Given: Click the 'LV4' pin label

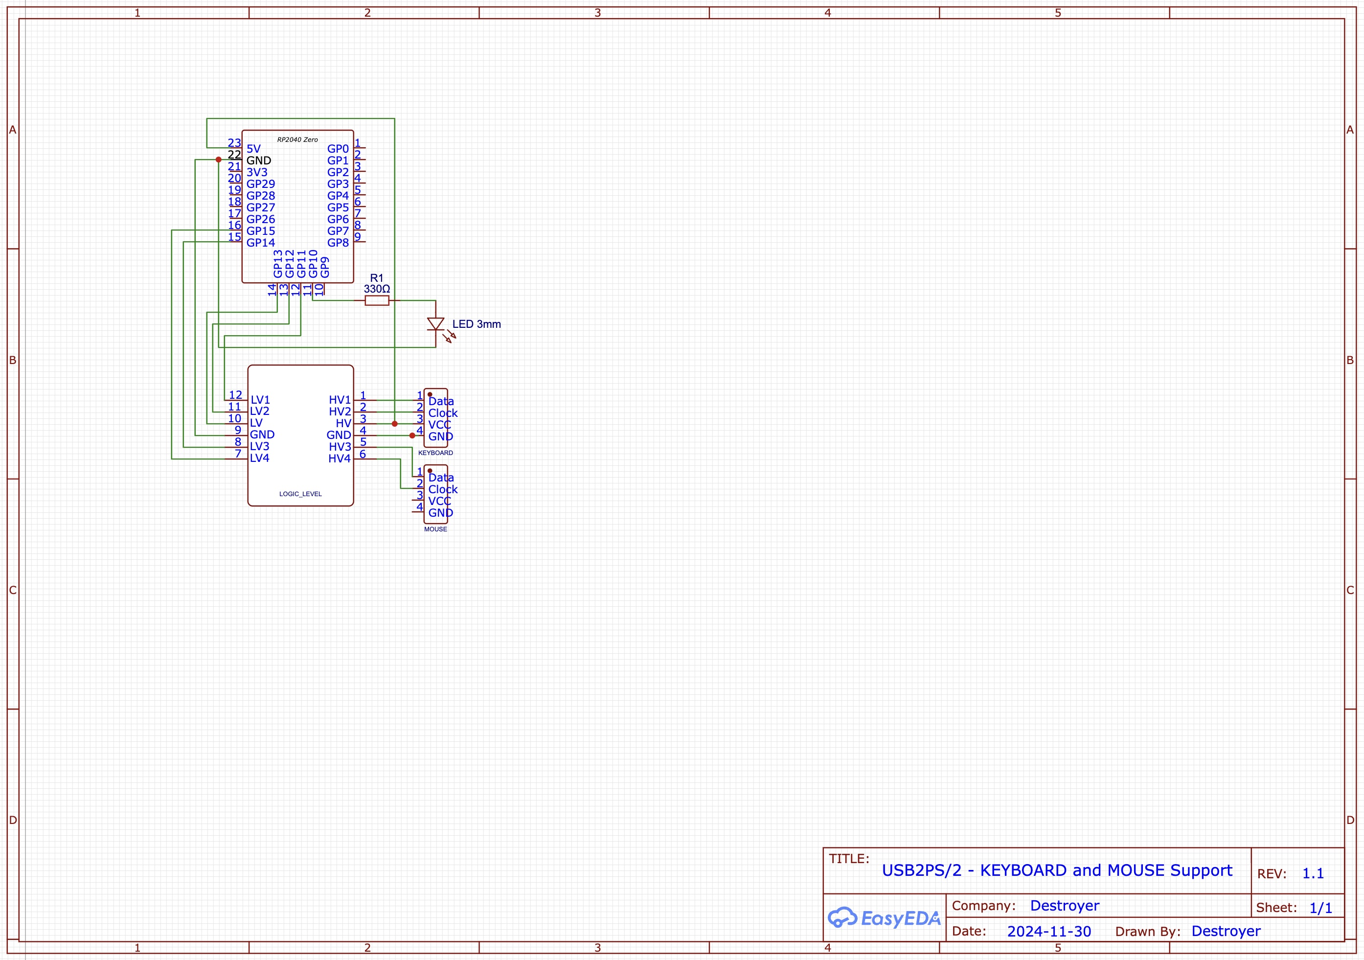Looking at the screenshot, I should 260,458.
